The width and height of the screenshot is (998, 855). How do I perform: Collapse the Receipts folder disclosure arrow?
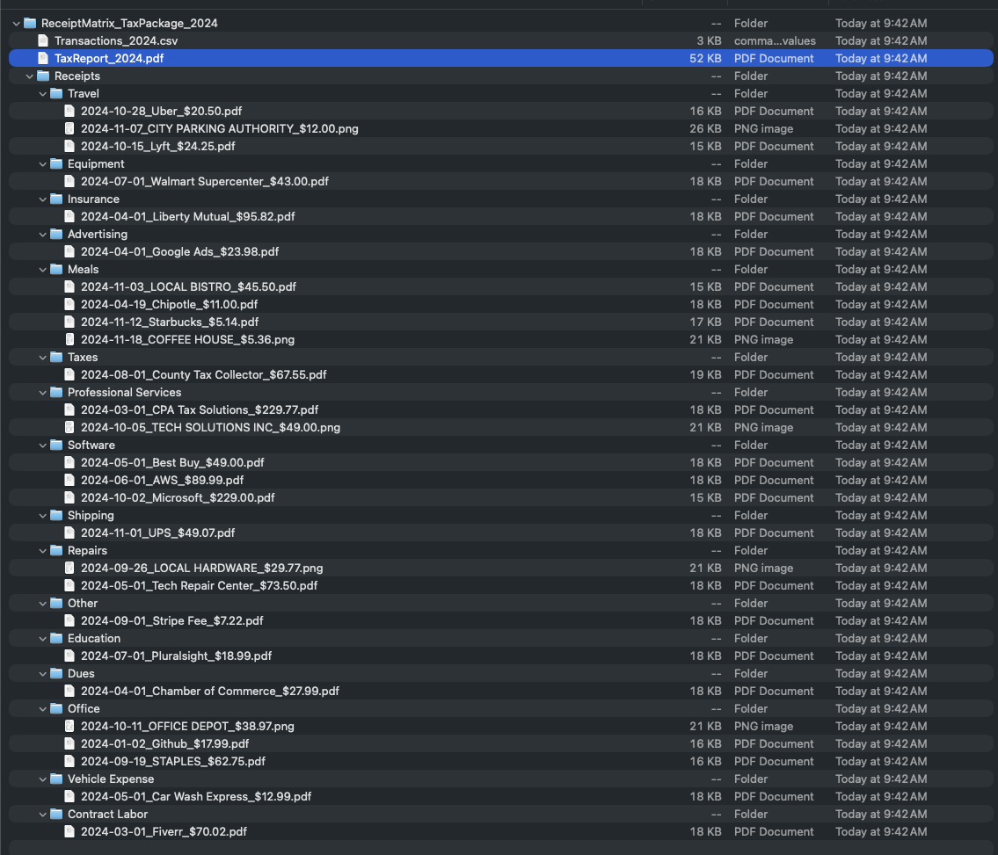29,76
